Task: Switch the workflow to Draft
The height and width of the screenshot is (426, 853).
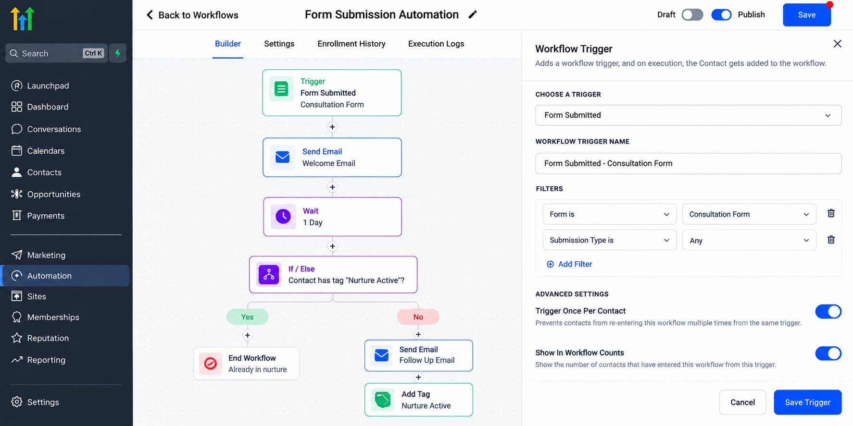Action: 692,15
